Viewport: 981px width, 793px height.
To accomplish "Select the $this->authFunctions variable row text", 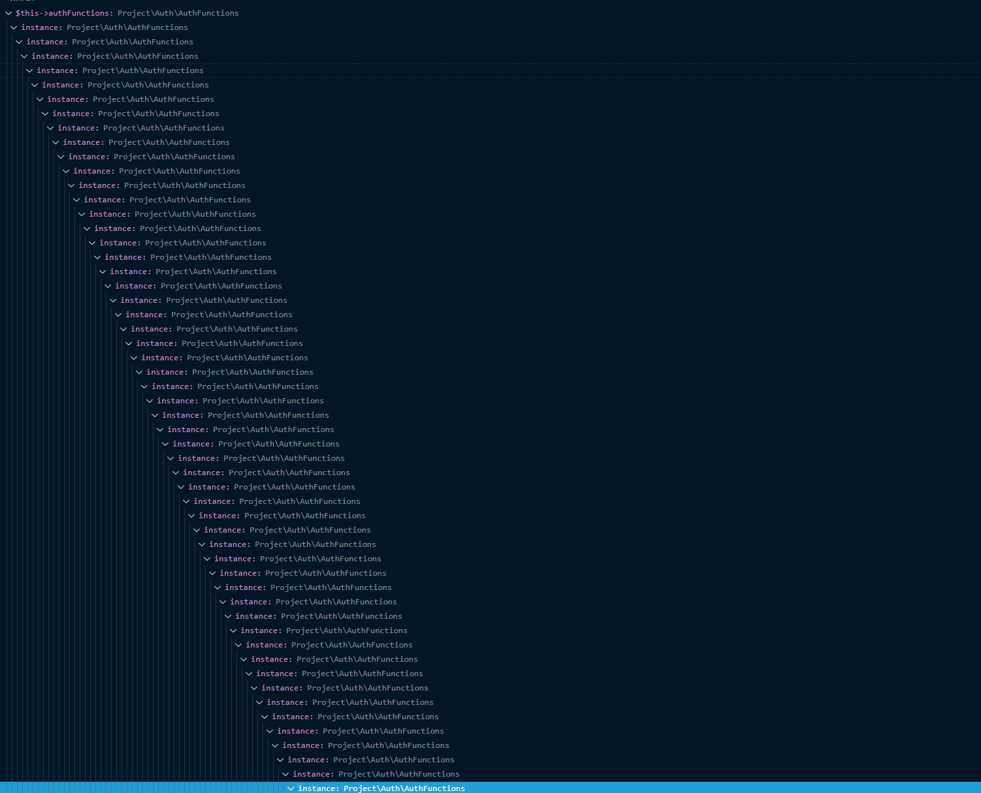I will (x=127, y=13).
